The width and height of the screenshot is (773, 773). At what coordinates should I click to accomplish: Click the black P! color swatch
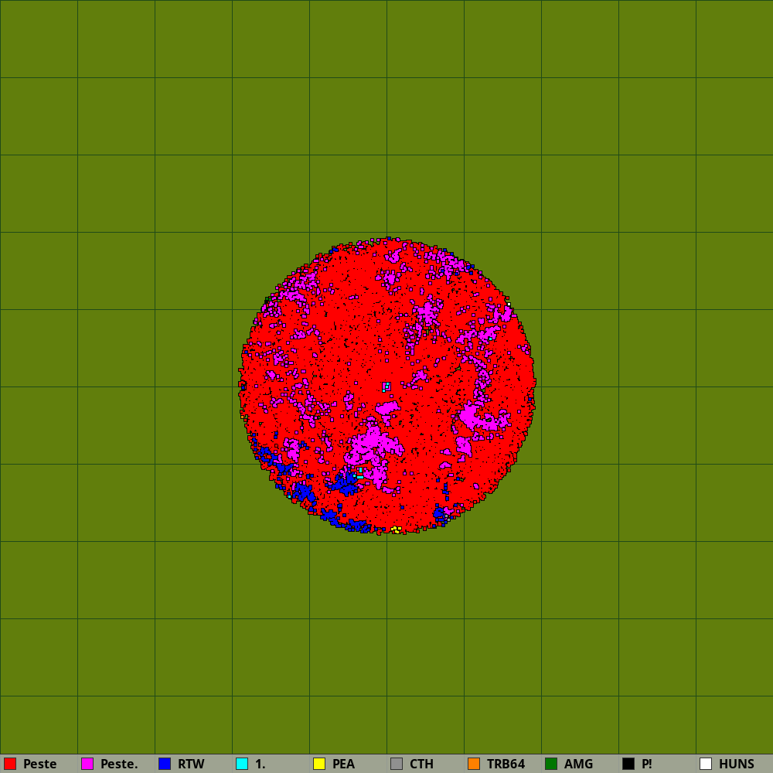(628, 764)
